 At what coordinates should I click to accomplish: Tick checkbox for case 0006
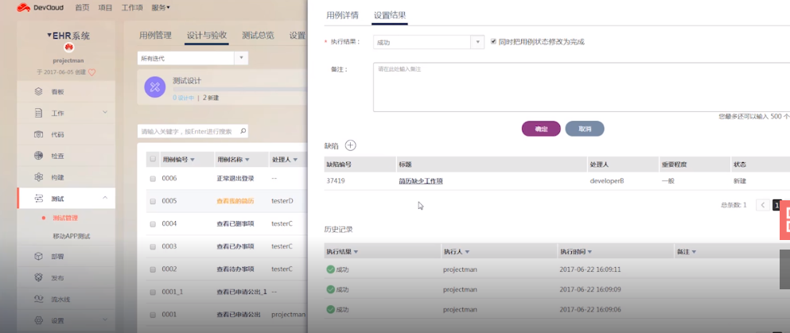153,179
